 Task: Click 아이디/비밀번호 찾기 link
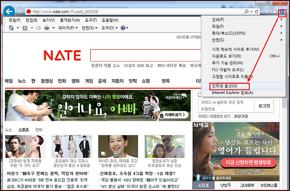pyautogui.click(x=214, y=116)
